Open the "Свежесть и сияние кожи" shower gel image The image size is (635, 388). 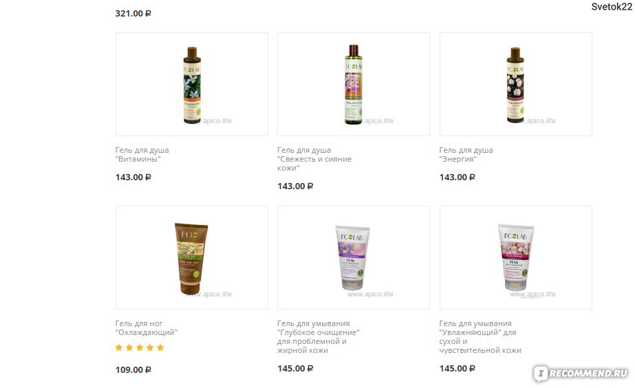pos(354,84)
